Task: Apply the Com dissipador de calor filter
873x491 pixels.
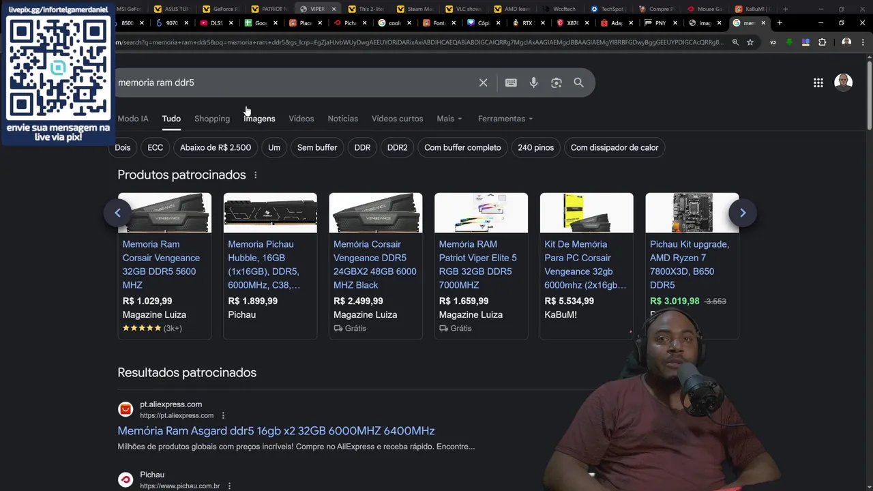Action: pos(615,147)
